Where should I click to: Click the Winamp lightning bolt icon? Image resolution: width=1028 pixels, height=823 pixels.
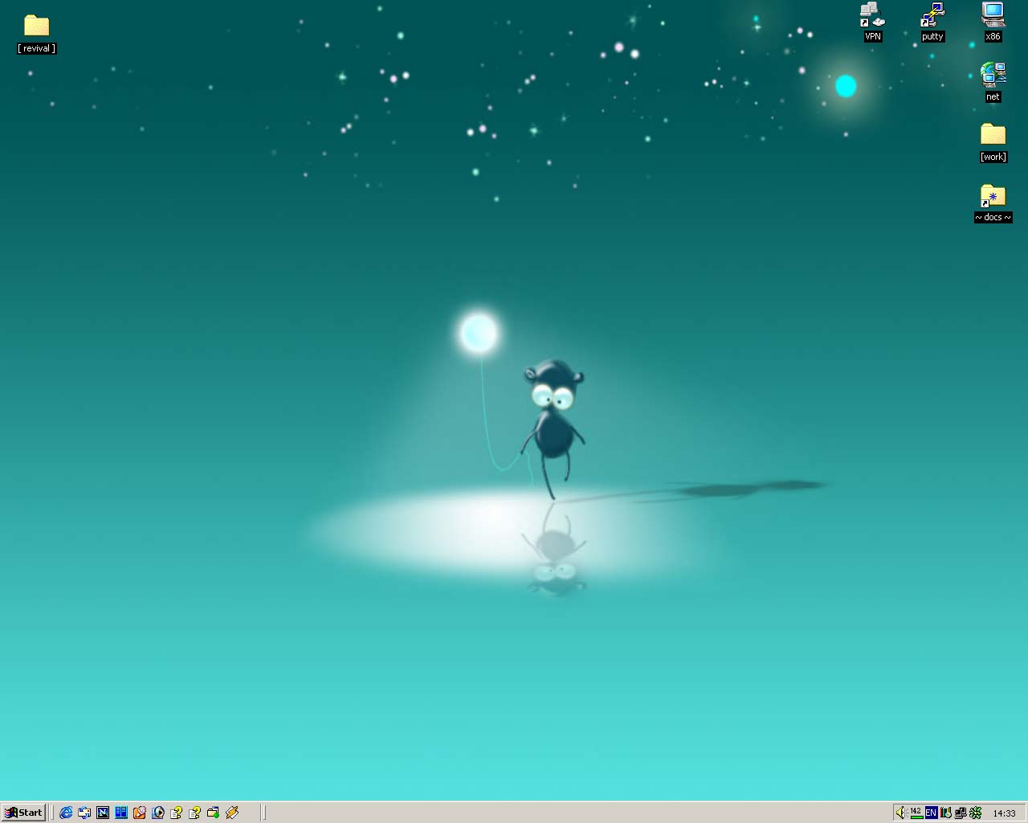(232, 813)
